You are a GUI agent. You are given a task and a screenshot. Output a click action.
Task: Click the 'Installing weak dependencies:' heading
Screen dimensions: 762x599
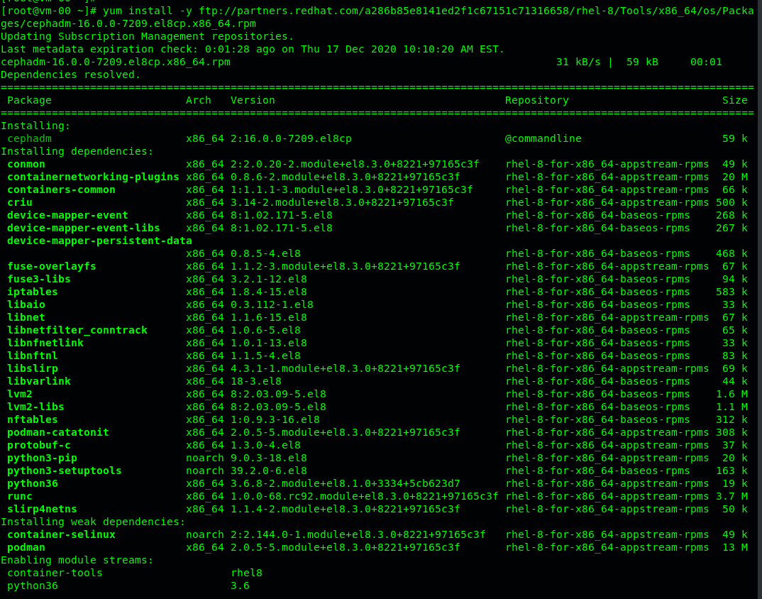tap(93, 522)
